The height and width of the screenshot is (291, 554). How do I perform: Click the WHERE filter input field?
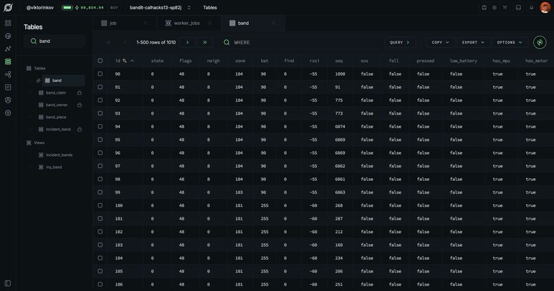pyautogui.click(x=300, y=43)
